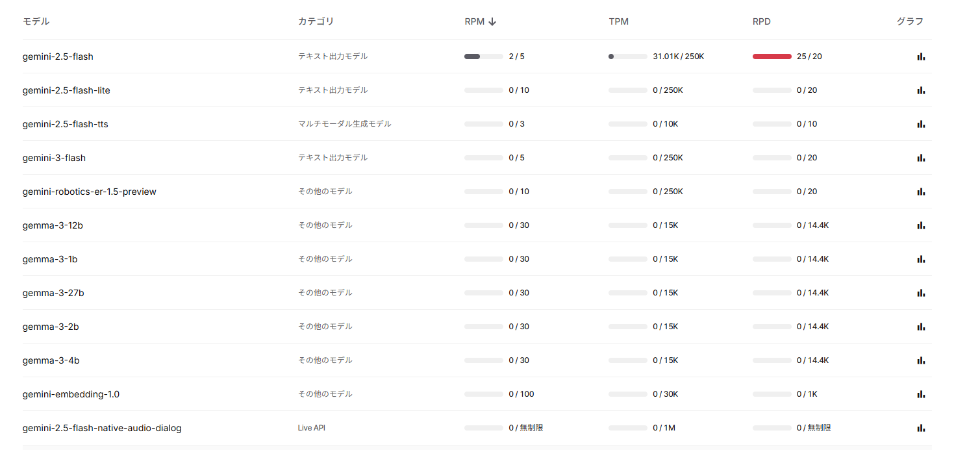View graph for gemini-2.5-flash-native-audio-dialog
Image resolution: width=967 pixels, height=450 pixels.
tap(921, 428)
